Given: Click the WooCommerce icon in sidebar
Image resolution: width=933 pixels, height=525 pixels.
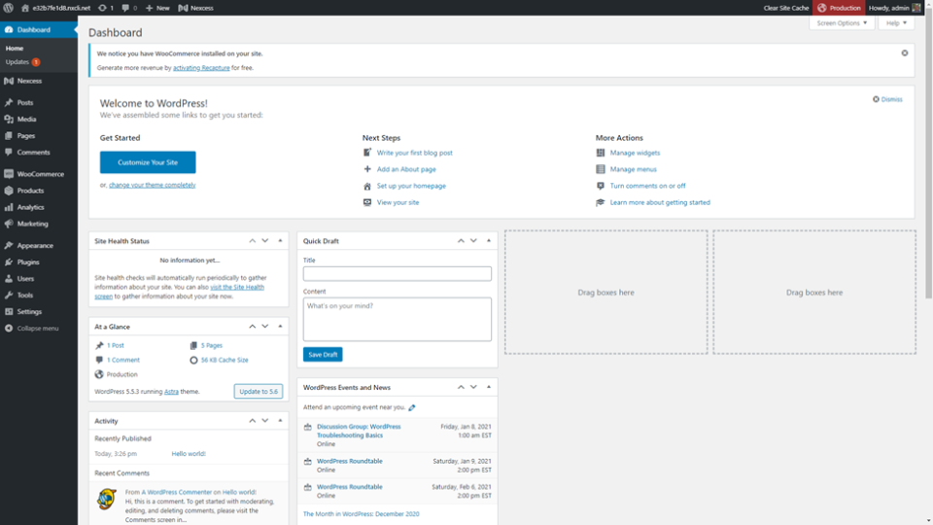Looking at the screenshot, I should coord(9,174).
